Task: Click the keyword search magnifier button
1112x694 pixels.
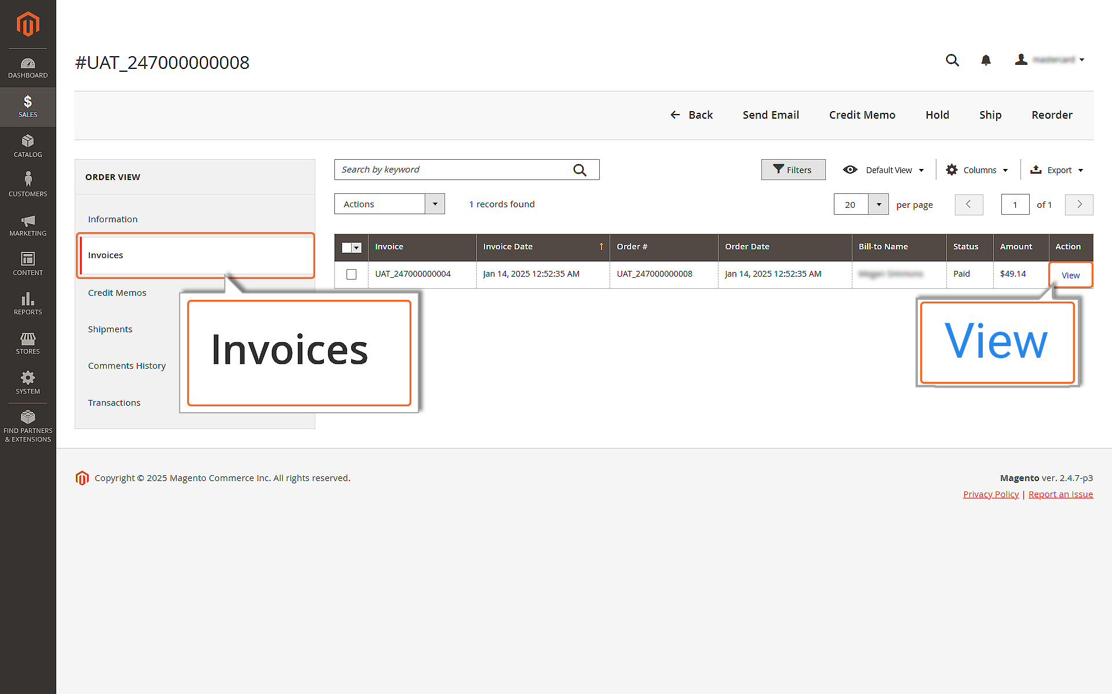Action: 579,170
